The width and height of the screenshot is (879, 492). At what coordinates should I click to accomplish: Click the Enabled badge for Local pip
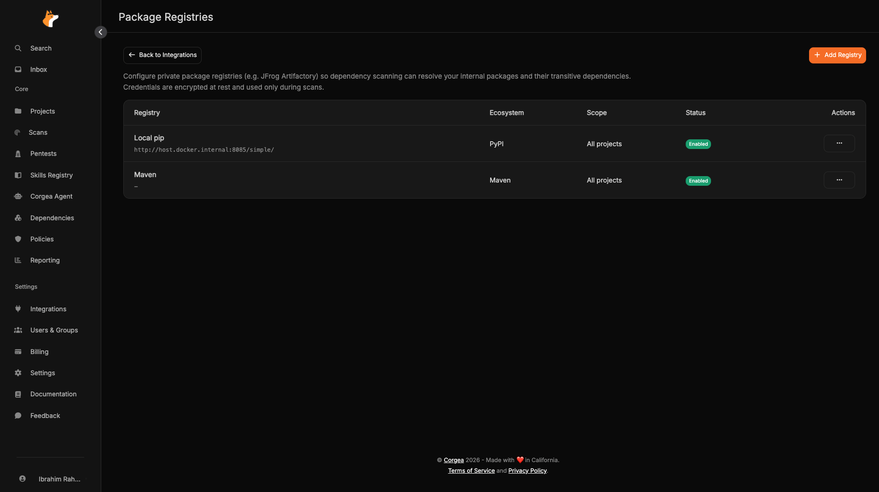tap(698, 144)
